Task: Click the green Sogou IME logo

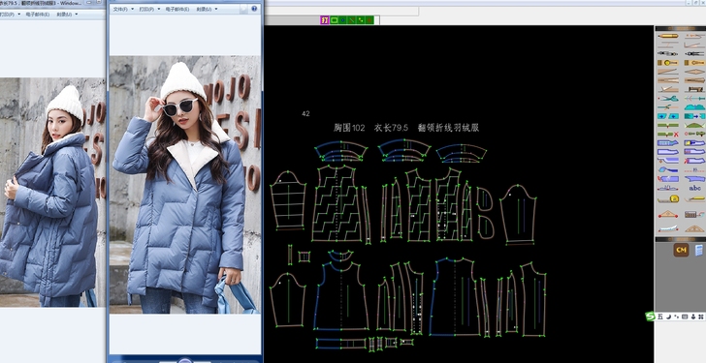Action: pos(650,317)
